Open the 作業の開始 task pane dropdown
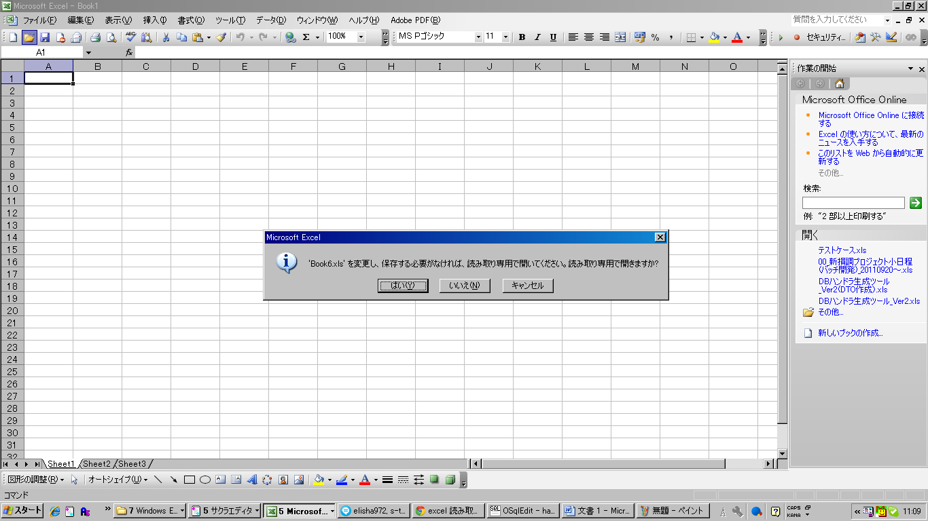The height and width of the screenshot is (521, 928). click(910, 69)
